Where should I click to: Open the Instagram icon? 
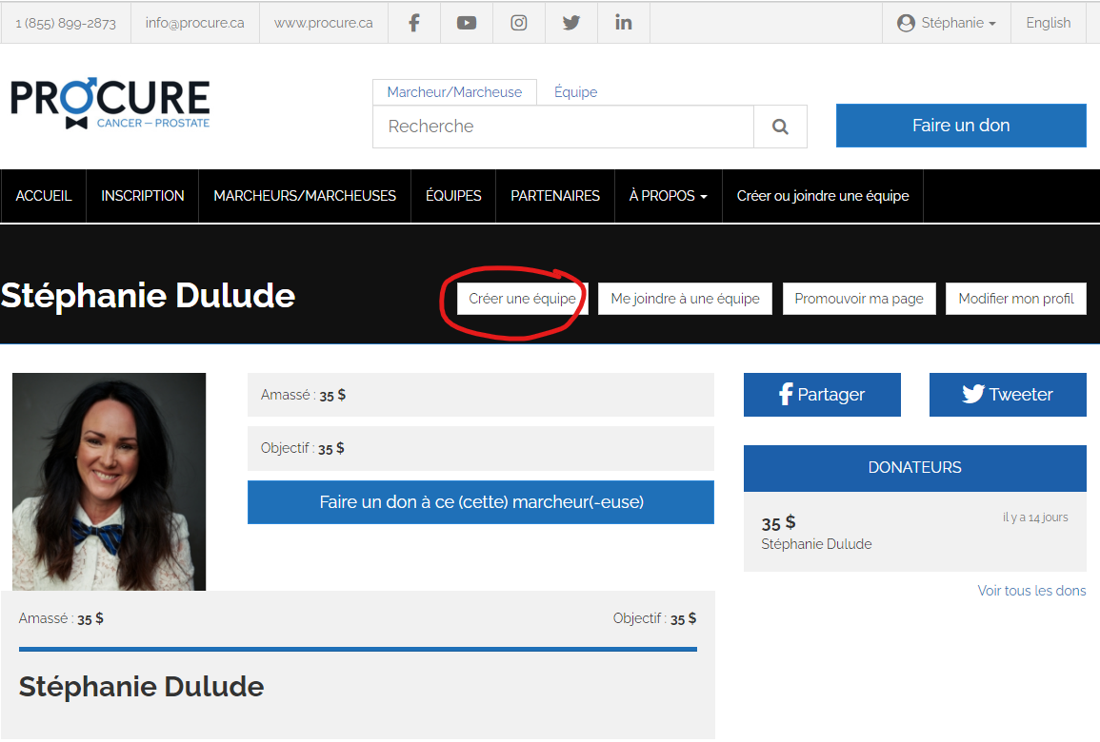(518, 22)
